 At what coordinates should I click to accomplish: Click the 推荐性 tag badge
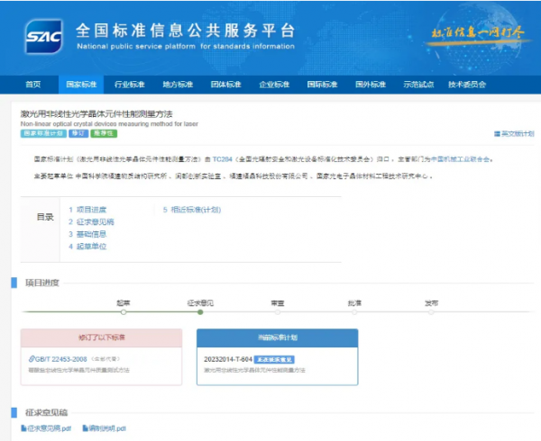[x=105, y=133]
